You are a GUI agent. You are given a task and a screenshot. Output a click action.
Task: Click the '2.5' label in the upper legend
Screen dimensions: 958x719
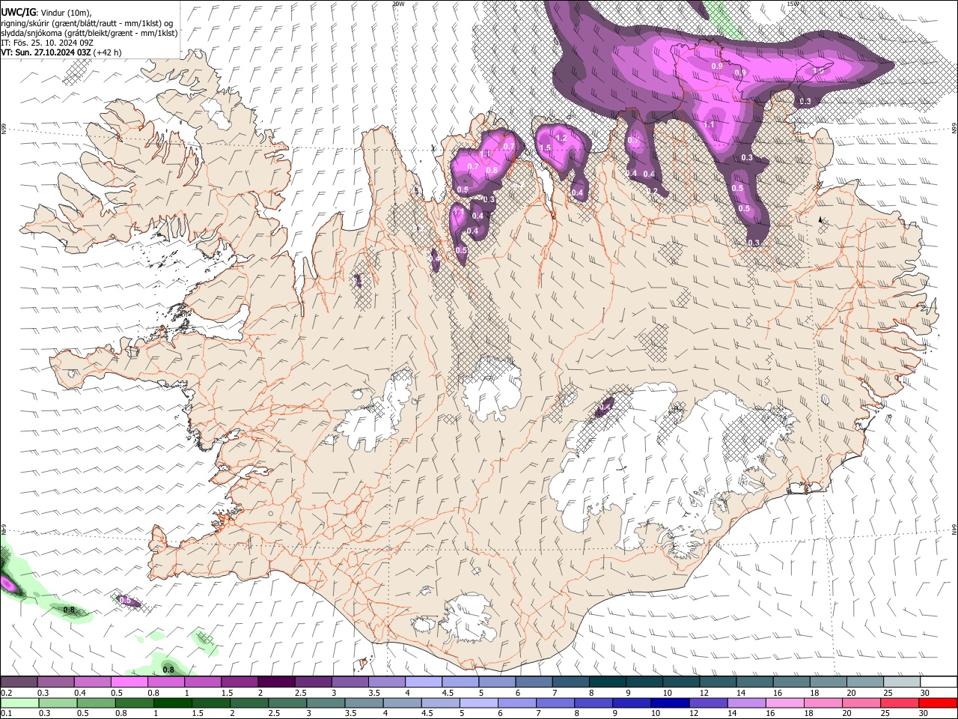[x=300, y=693]
